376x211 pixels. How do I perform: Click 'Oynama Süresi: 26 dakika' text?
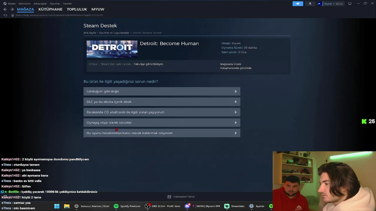point(239,48)
